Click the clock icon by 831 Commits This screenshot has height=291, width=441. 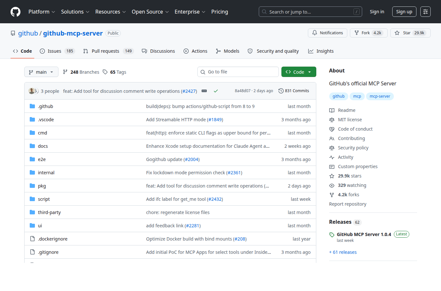click(281, 91)
